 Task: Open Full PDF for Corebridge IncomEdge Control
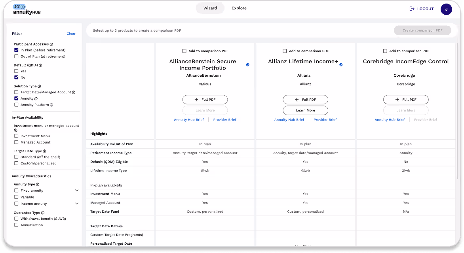coord(406,100)
